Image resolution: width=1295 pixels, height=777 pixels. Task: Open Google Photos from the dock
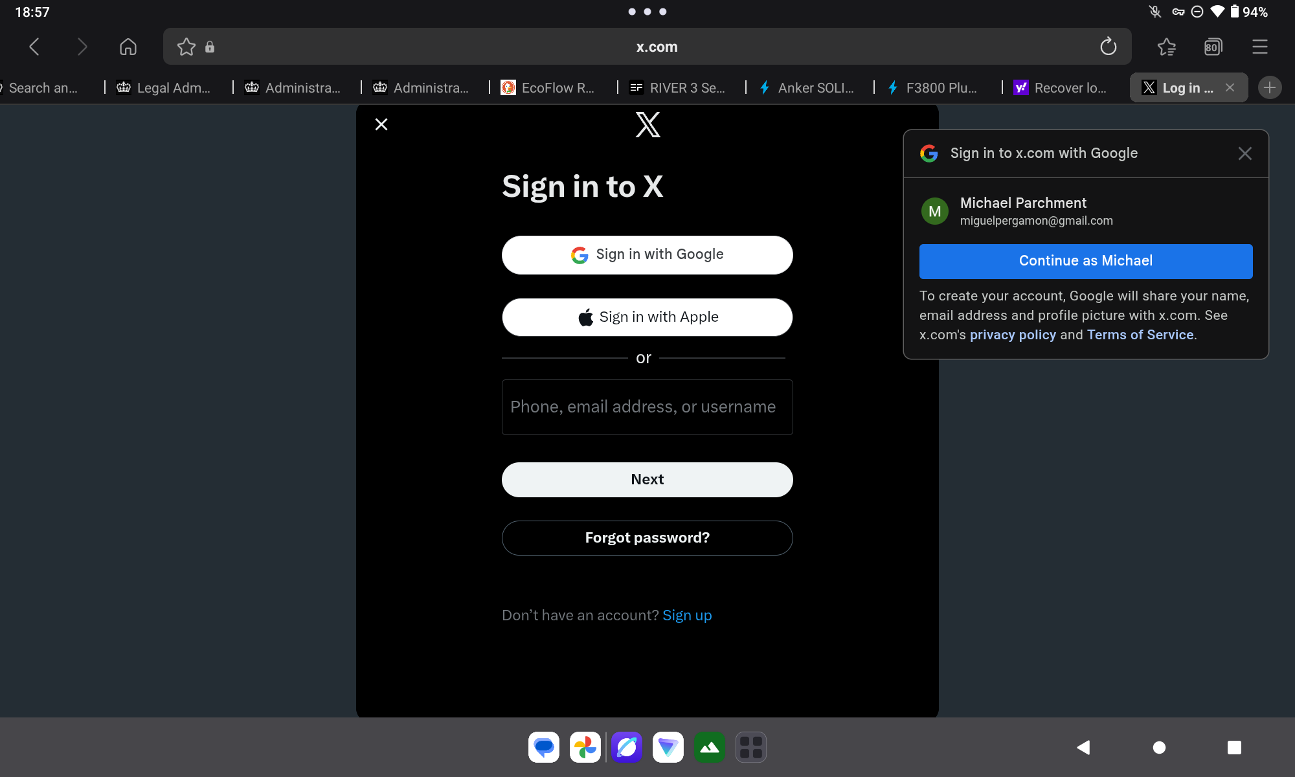(x=585, y=747)
